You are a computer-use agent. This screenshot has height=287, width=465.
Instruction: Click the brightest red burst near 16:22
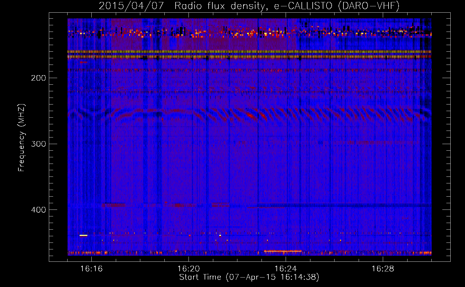[251, 116]
